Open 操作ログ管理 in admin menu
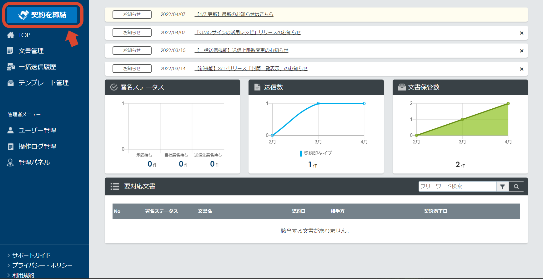543x279 pixels. (37, 146)
